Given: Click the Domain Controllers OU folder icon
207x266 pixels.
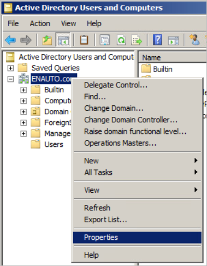Looking at the screenshot, I should pyautogui.click(x=36, y=111).
